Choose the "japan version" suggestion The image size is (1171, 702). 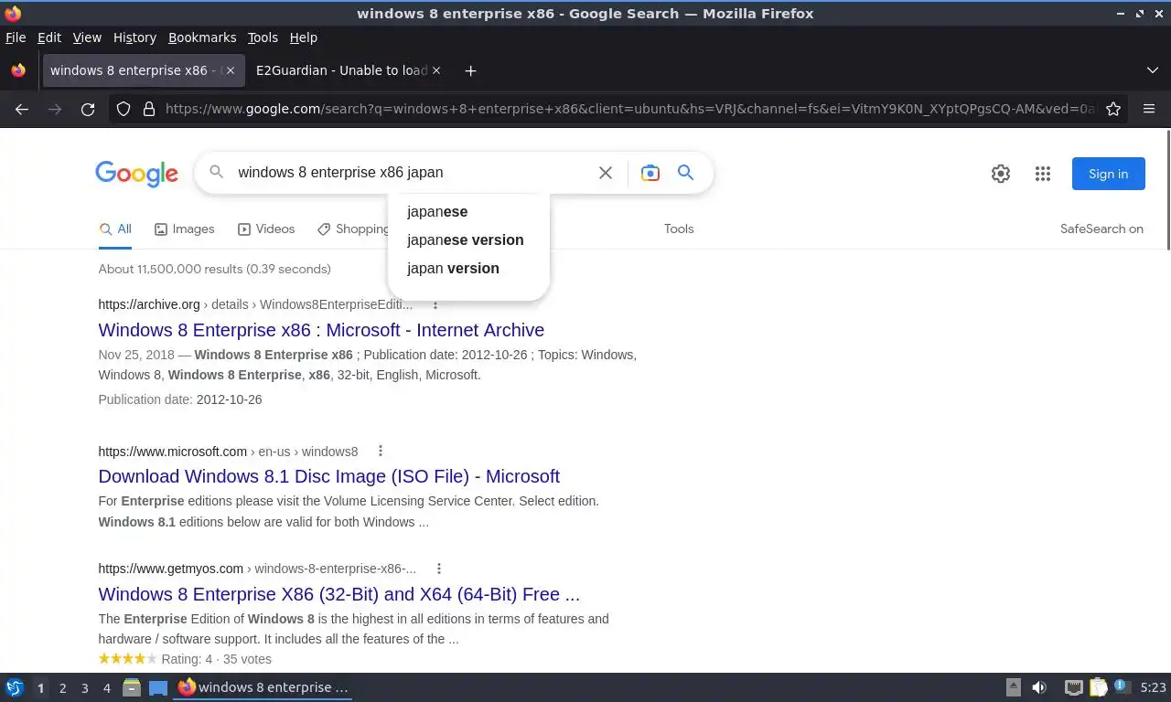click(x=467, y=268)
